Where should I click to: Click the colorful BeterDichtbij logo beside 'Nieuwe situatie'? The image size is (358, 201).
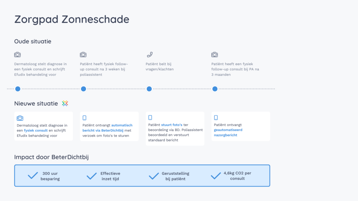pos(65,103)
